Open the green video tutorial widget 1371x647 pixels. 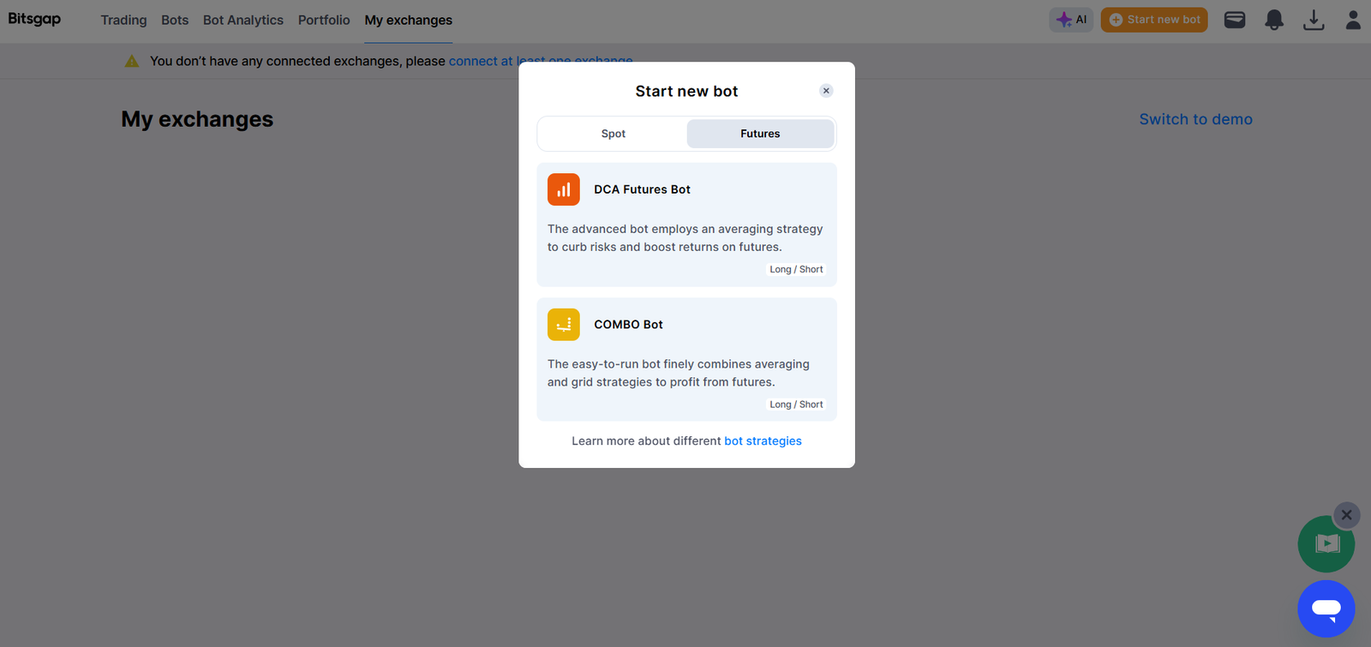pos(1326,544)
